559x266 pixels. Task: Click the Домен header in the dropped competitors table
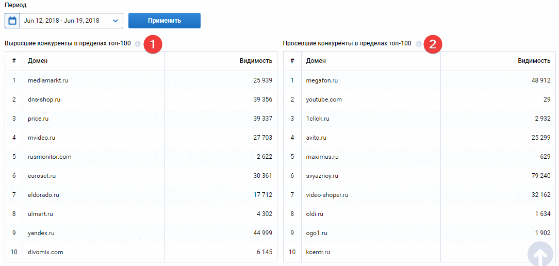(x=316, y=61)
